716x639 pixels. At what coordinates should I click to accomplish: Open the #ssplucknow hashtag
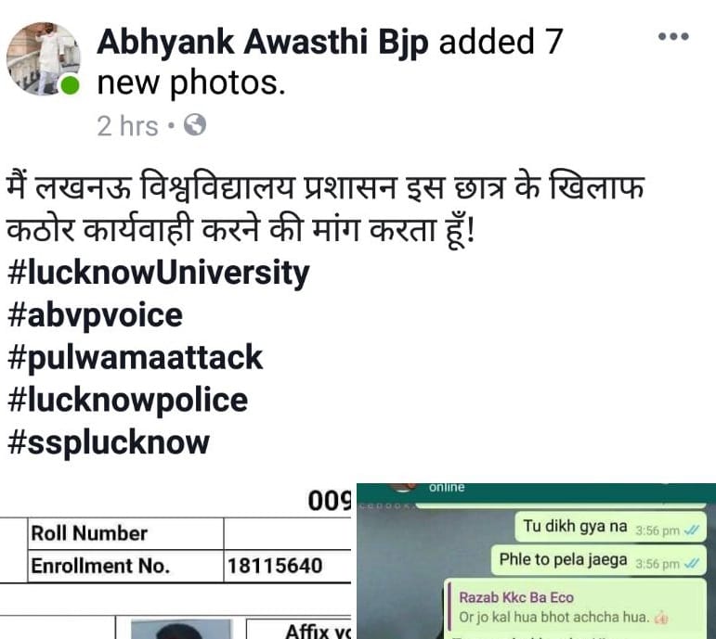tap(109, 443)
